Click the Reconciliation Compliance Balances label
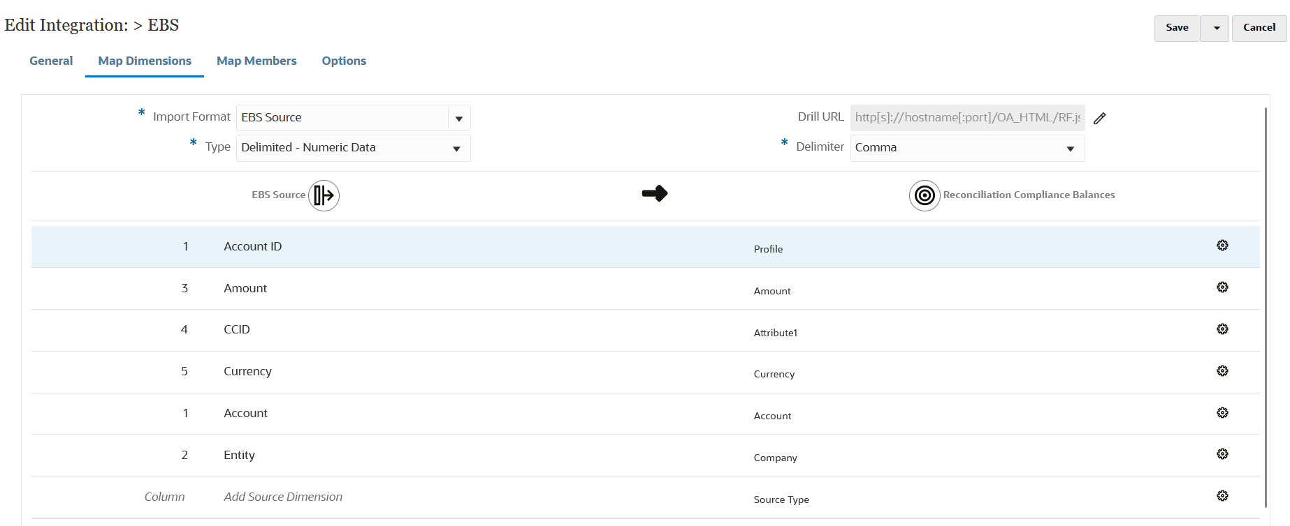The height and width of the screenshot is (526, 1290). [x=1029, y=195]
